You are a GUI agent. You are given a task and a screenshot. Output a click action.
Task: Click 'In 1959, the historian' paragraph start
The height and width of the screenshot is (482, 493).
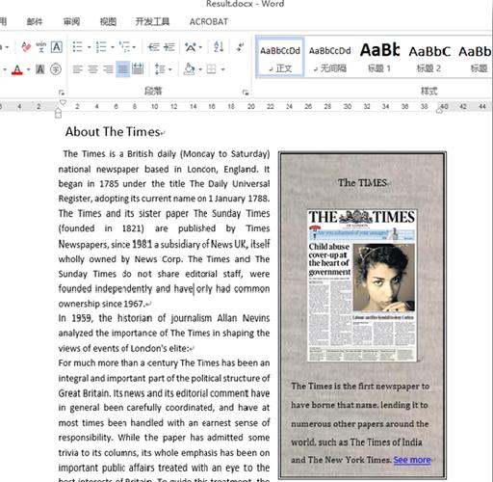tap(105, 318)
